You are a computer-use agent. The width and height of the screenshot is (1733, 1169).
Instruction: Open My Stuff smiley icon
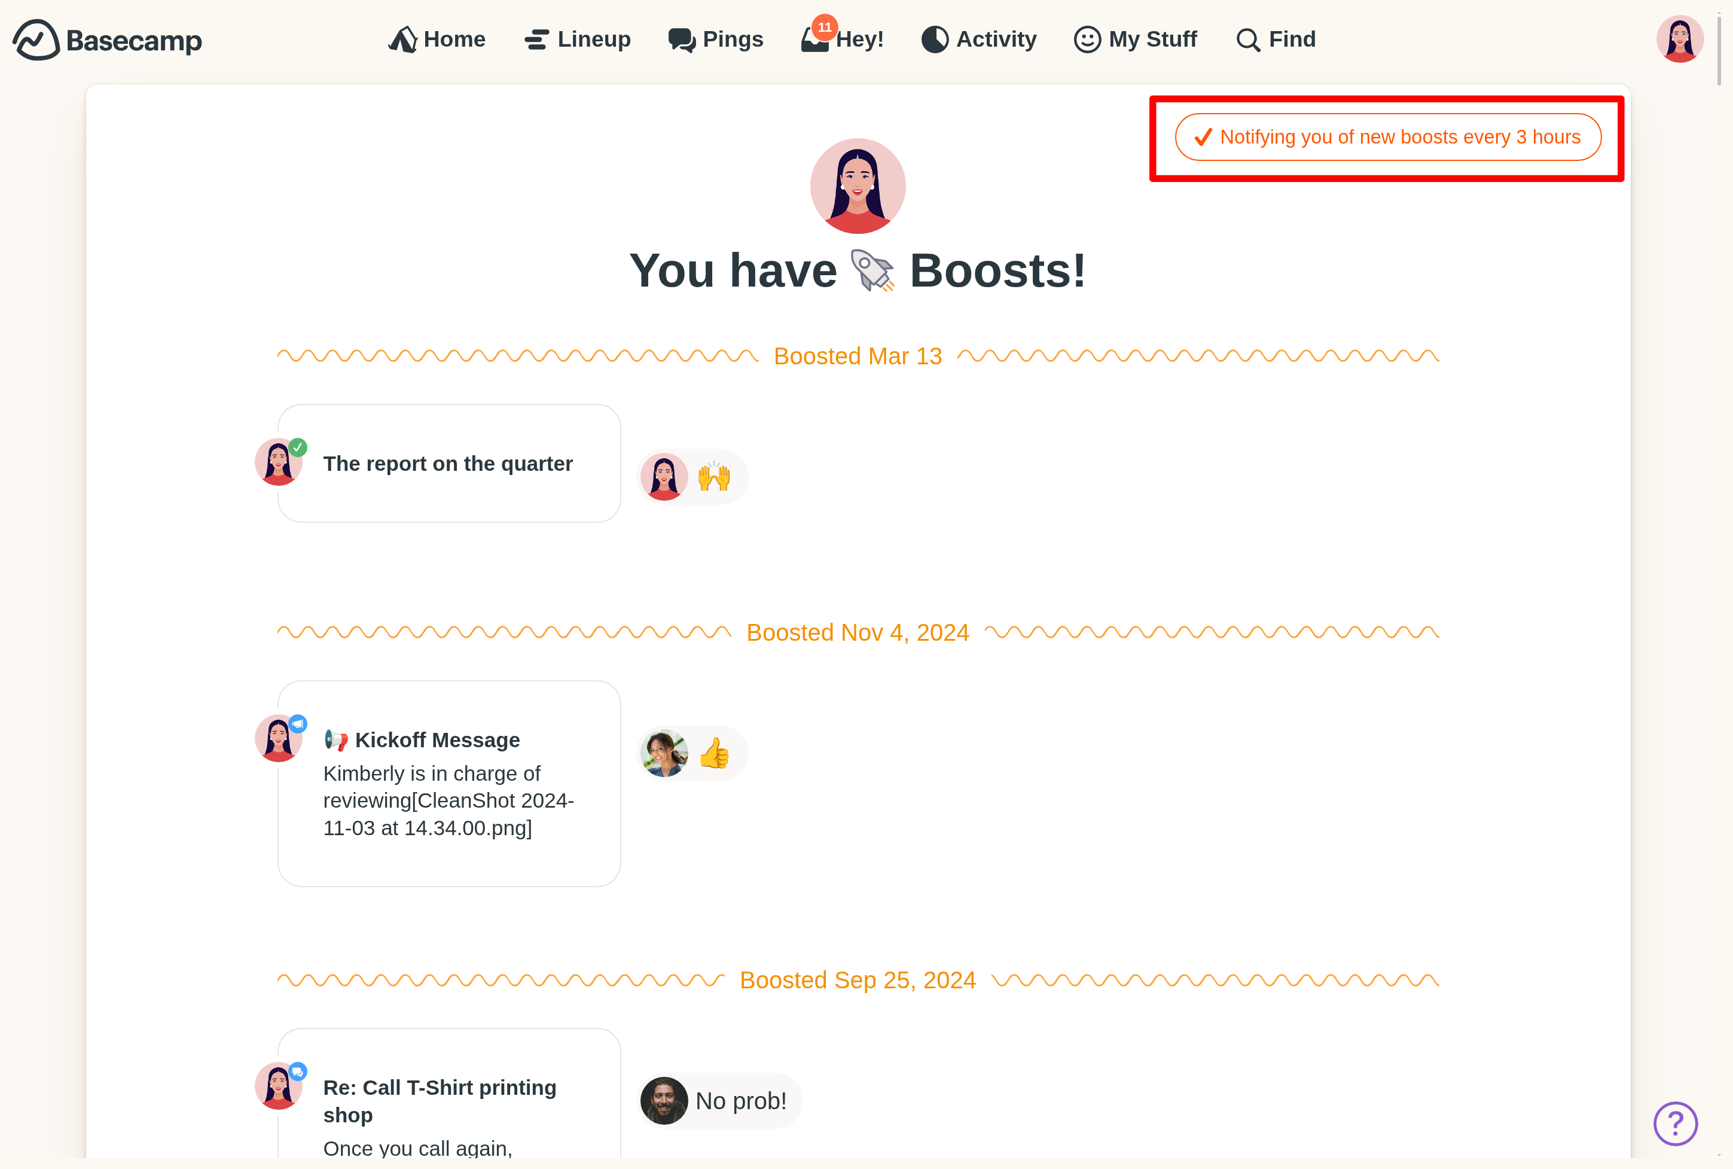1087,39
